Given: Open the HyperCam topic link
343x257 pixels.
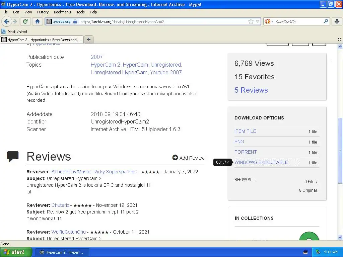Looking at the screenshot, I should tap(135, 65).
